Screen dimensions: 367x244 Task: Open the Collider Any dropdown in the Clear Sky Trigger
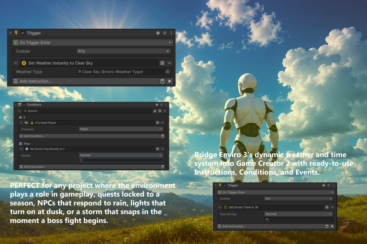[124, 51]
